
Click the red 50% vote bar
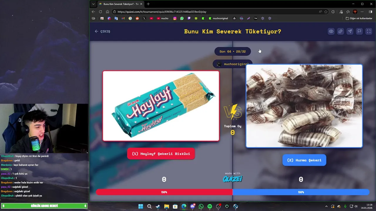[x=164, y=192]
